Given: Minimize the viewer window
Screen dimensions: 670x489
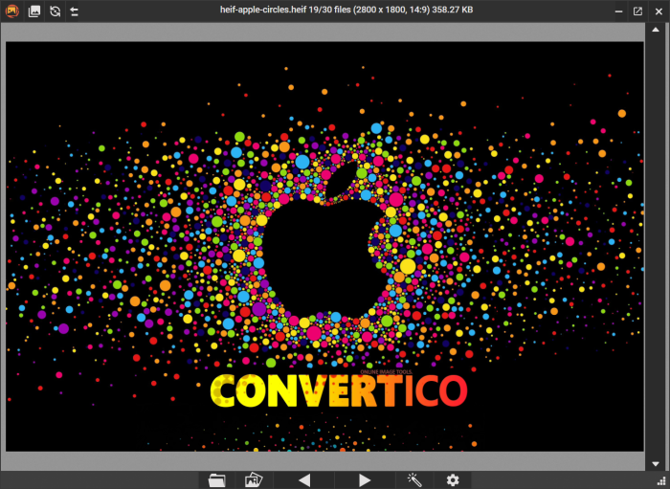Looking at the screenshot, I should pyautogui.click(x=618, y=11).
